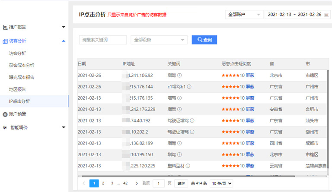Click the 推广报告 chart icon in sidebar

(x=5, y=27)
